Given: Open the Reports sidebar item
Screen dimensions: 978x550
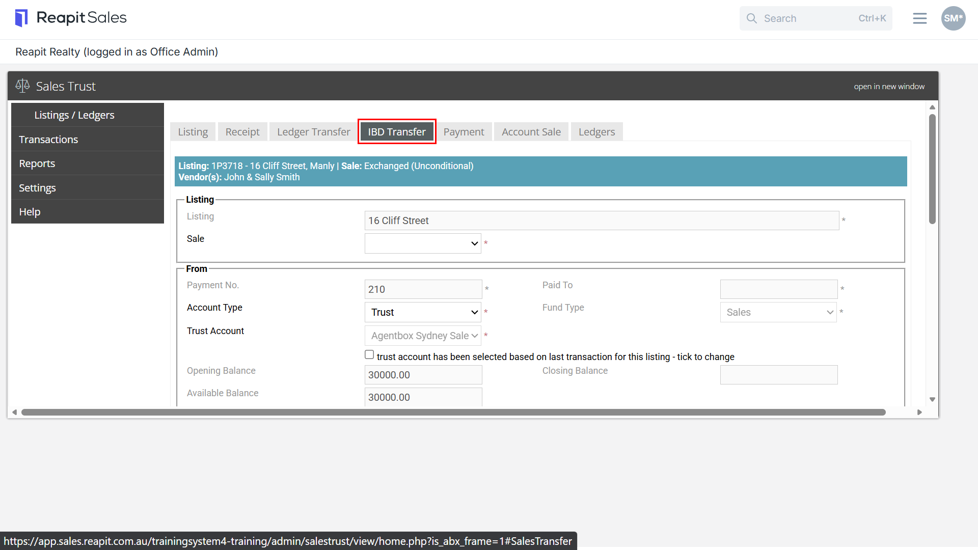Looking at the screenshot, I should (88, 163).
